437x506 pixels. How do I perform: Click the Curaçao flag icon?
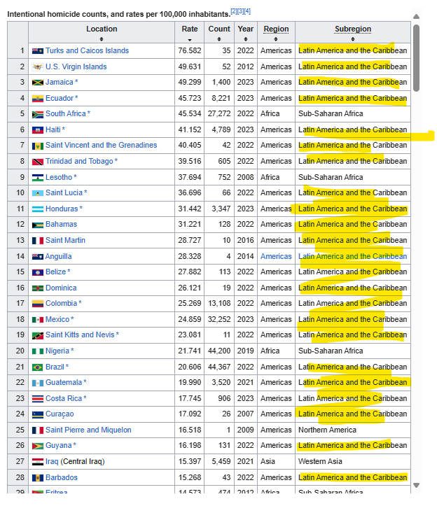pos(37,415)
